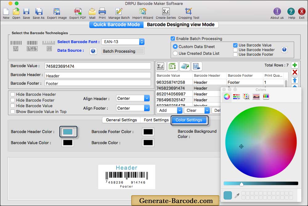
Task: Open Align Footer dropdown
Action: (133, 108)
